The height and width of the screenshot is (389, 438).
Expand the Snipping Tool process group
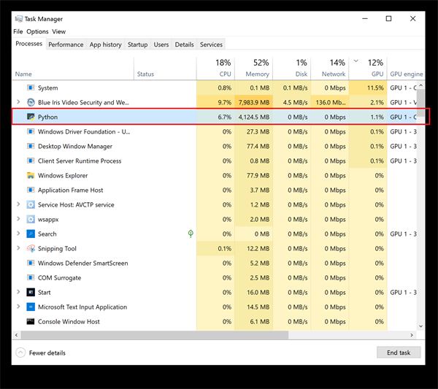pyautogui.click(x=18, y=248)
